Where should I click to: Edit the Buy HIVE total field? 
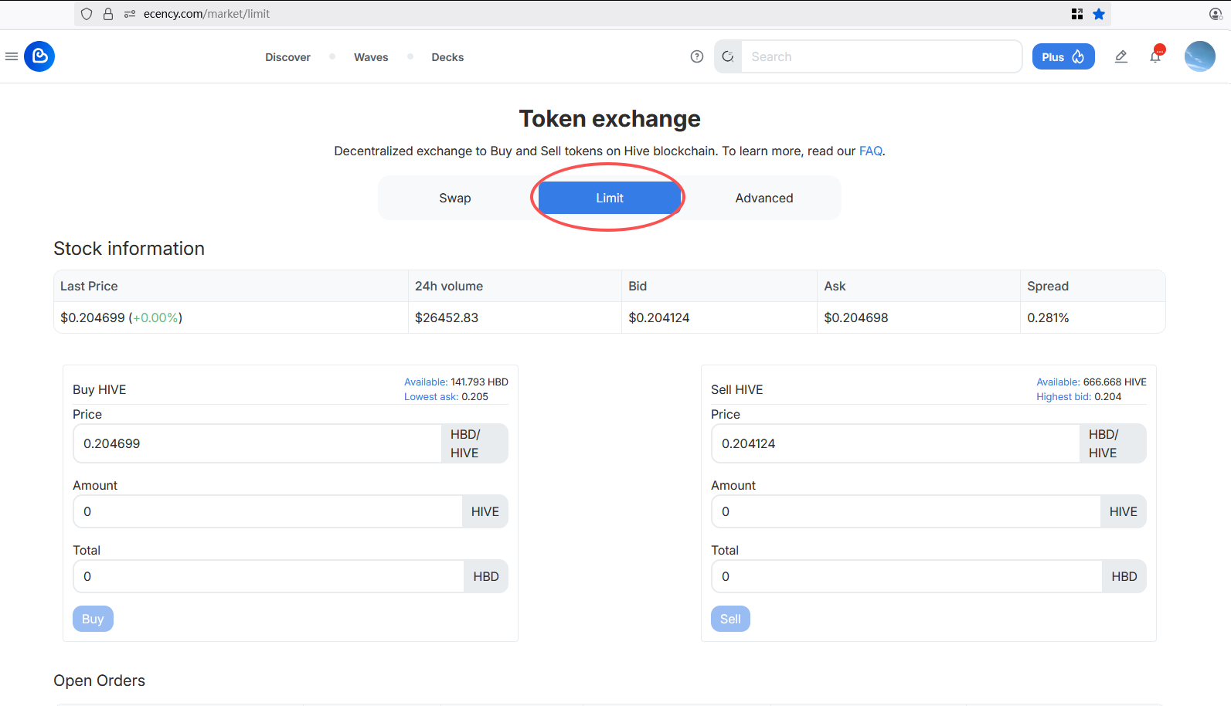tap(269, 576)
